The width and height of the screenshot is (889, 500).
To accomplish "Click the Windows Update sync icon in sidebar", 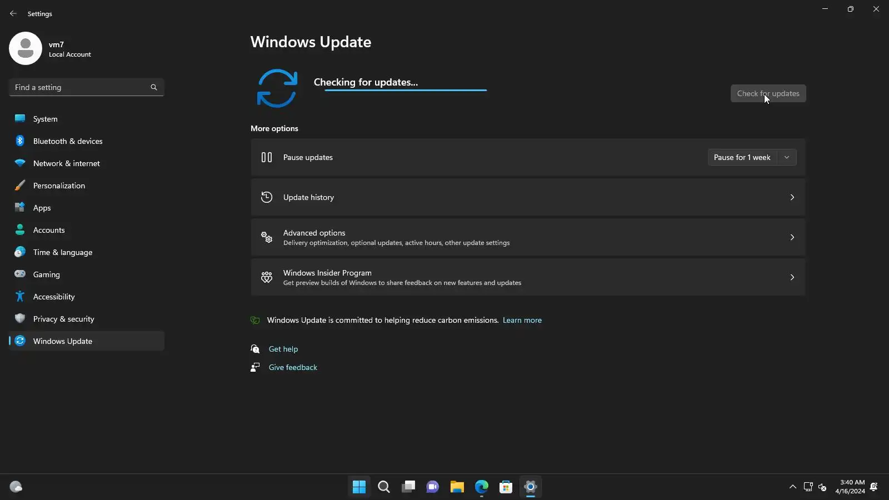I will click(20, 341).
